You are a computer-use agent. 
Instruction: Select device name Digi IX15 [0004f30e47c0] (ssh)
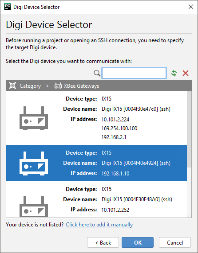click(136, 109)
